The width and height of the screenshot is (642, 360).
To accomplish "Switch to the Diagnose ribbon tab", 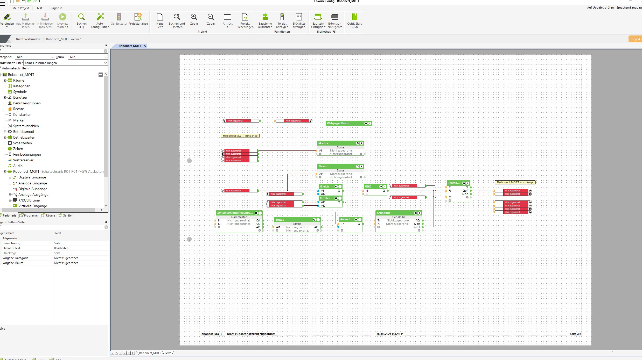I will point(56,8).
